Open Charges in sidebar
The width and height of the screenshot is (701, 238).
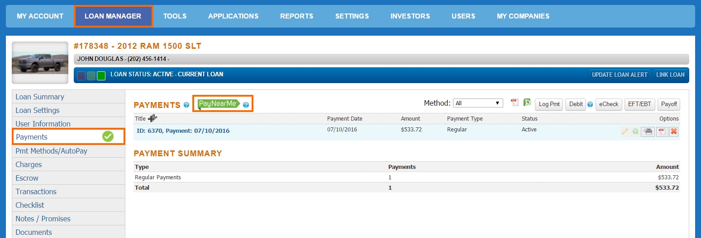68,164
